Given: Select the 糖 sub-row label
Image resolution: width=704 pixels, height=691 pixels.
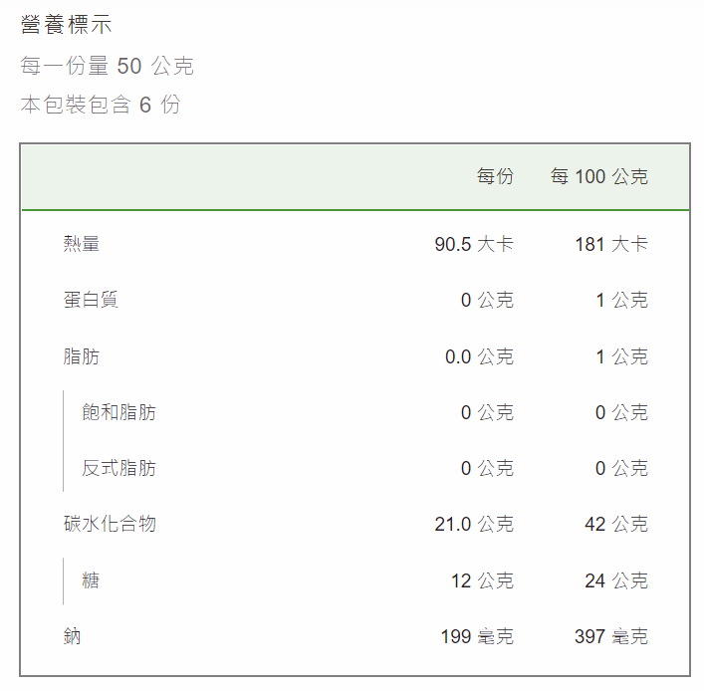Looking at the screenshot, I should click(x=91, y=580).
